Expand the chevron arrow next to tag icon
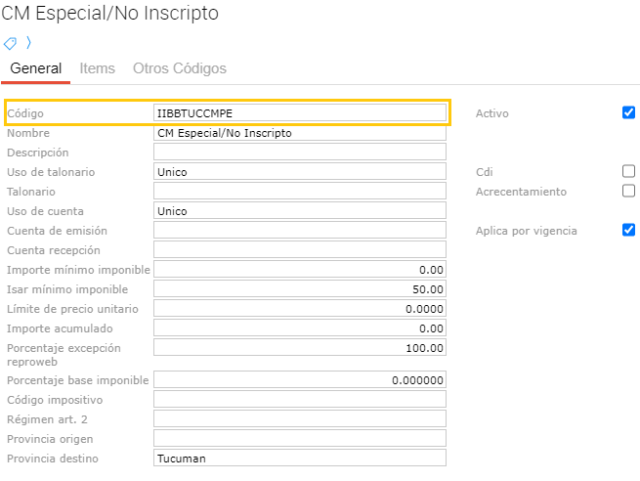Viewport: 640px width, 481px height. click(28, 43)
